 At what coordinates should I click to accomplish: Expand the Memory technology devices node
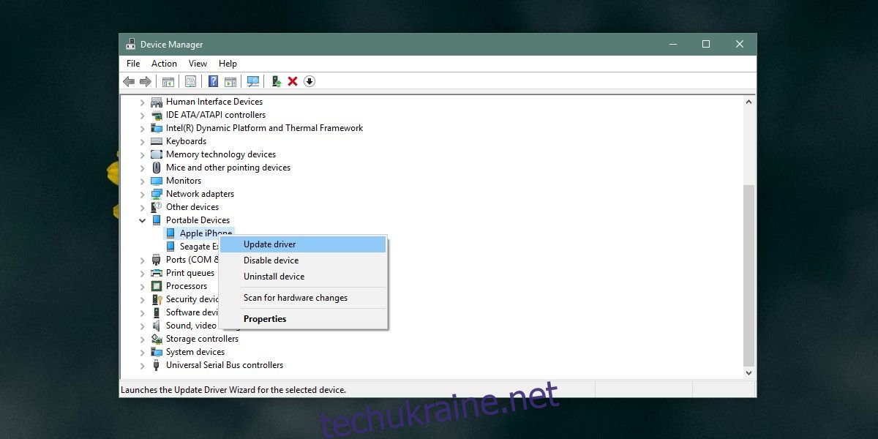[x=142, y=154]
